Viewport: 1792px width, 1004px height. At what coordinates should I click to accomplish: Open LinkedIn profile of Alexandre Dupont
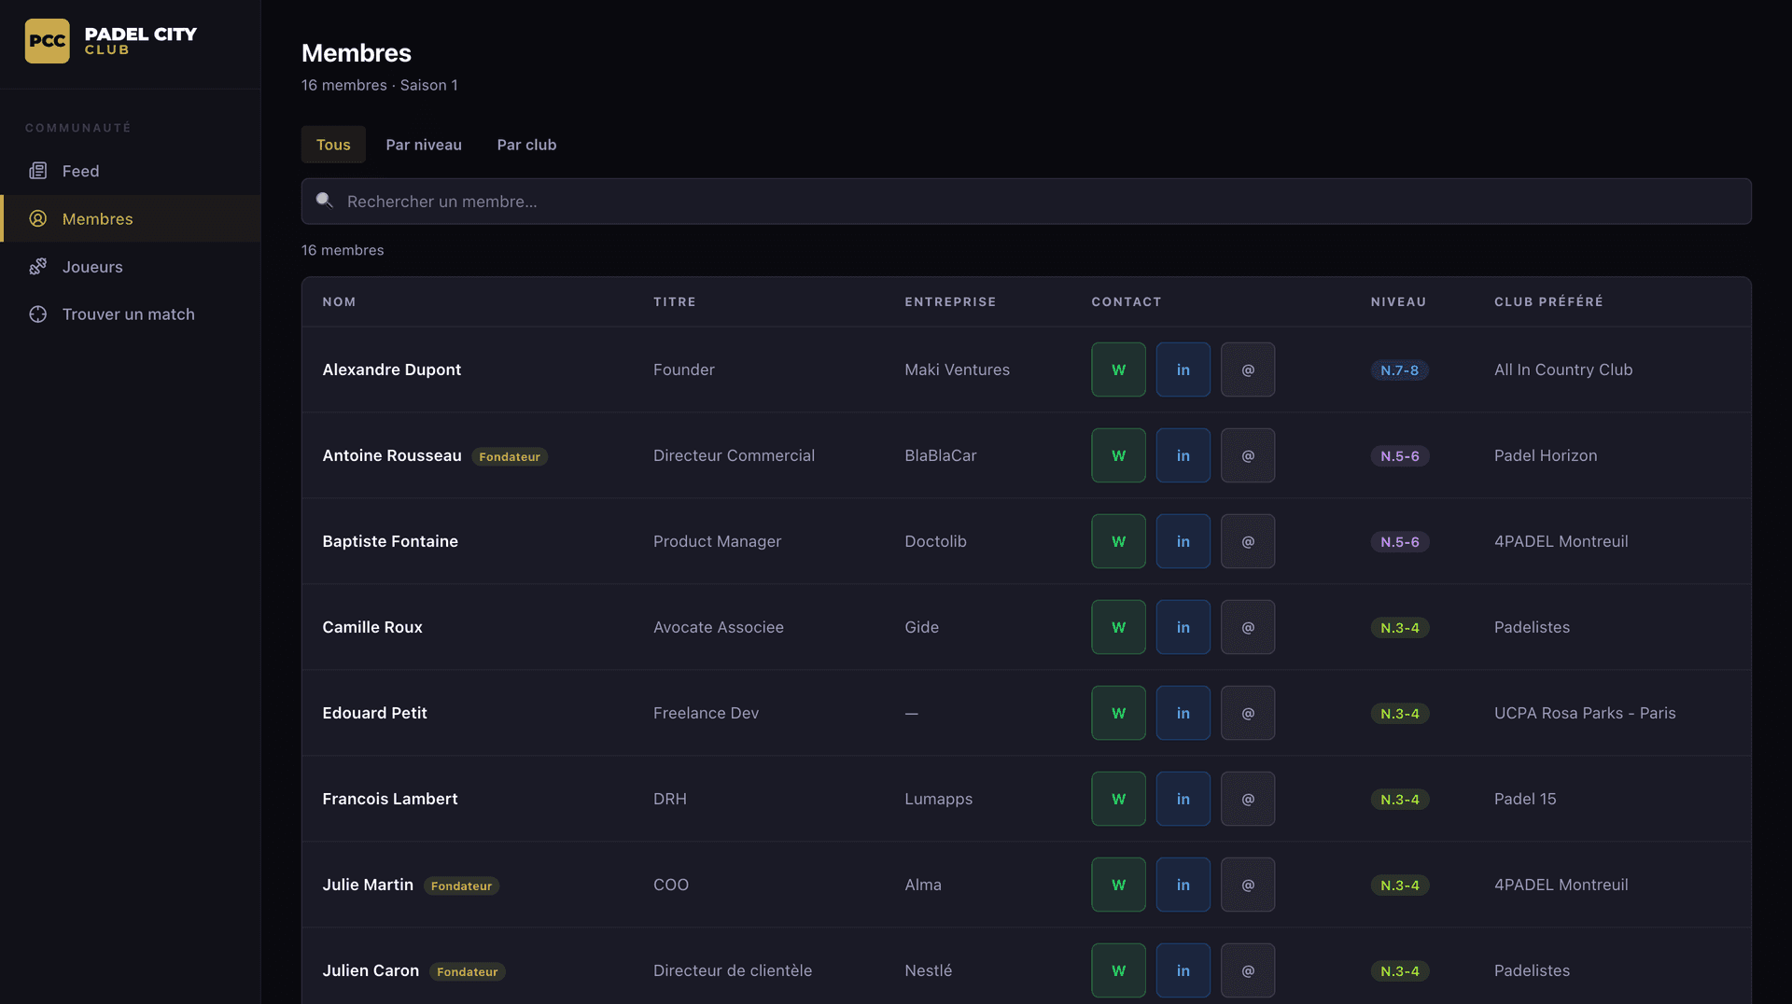(1183, 370)
